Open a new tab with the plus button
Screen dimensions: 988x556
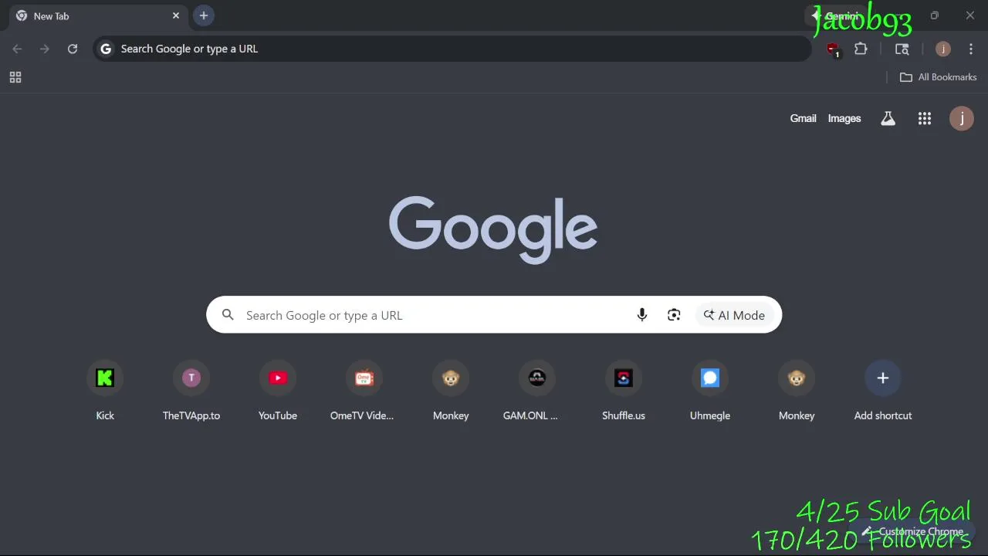pos(204,15)
